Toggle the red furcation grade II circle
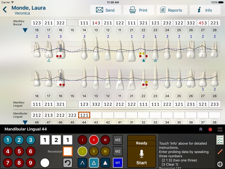Viewport: 225px width, 169px height. pos(94,140)
